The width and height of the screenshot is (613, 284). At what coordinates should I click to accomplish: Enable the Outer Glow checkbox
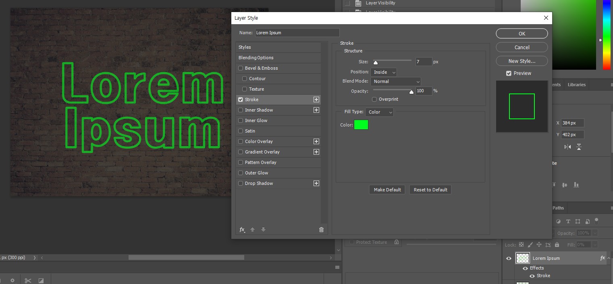point(241,173)
